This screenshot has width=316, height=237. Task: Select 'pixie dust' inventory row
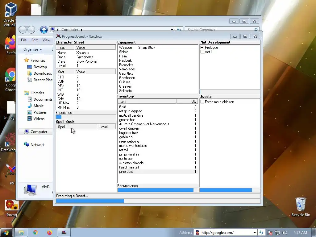click(x=157, y=172)
